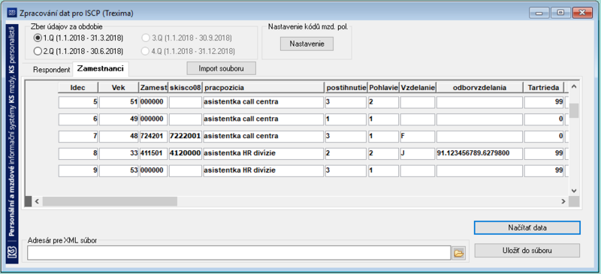The width and height of the screenshot is (601, 274).
Task: Click Zamest cell 411501
Action: [154, 153]
